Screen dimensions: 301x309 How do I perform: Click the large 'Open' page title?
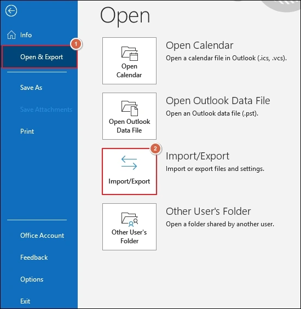click(125, 16)
